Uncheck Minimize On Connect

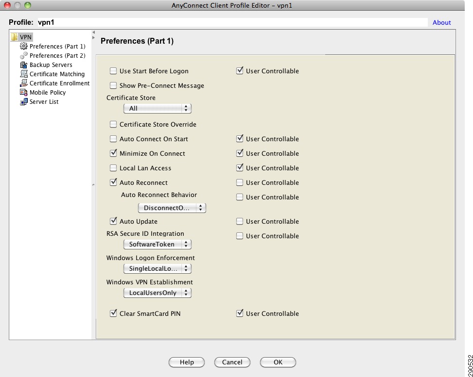[x=113, y=153]
